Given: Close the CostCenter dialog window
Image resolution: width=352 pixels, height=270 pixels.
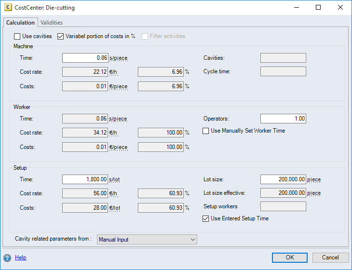Looking at the screenshot, I should (340, 8).
